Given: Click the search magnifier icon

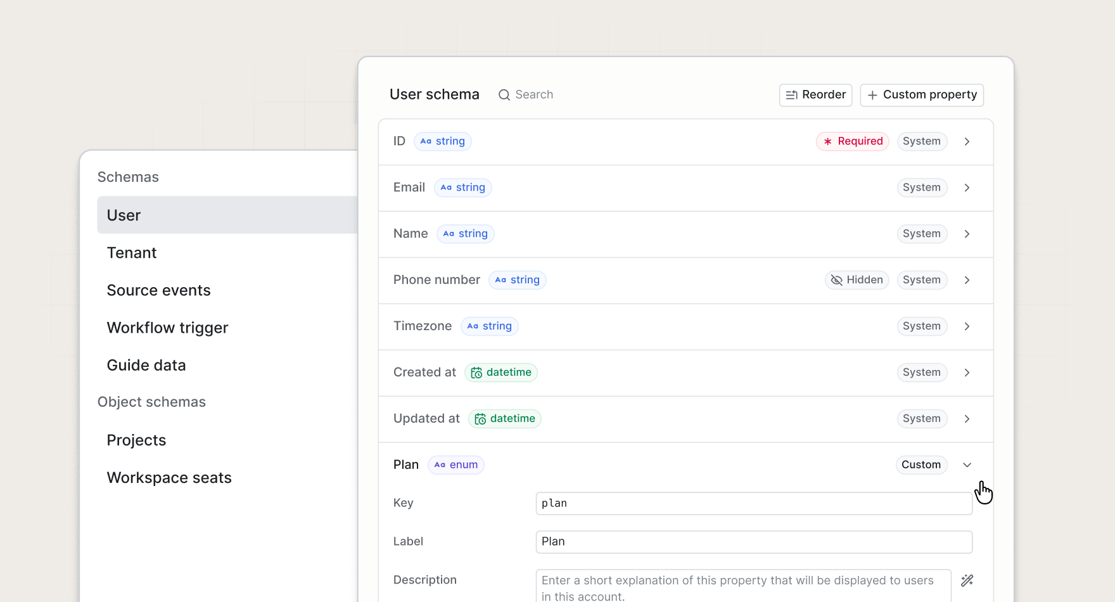Looking at the screenshot, I should click(x=504, y=95).
